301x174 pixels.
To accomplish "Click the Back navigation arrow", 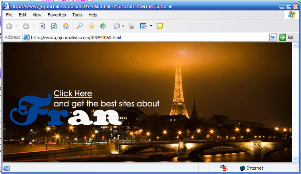I will point(9,26).
